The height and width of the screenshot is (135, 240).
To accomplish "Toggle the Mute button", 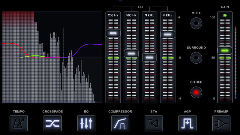I will point(196,23).
